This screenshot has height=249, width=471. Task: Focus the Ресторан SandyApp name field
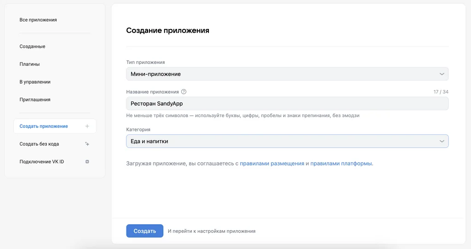[287, 103]
